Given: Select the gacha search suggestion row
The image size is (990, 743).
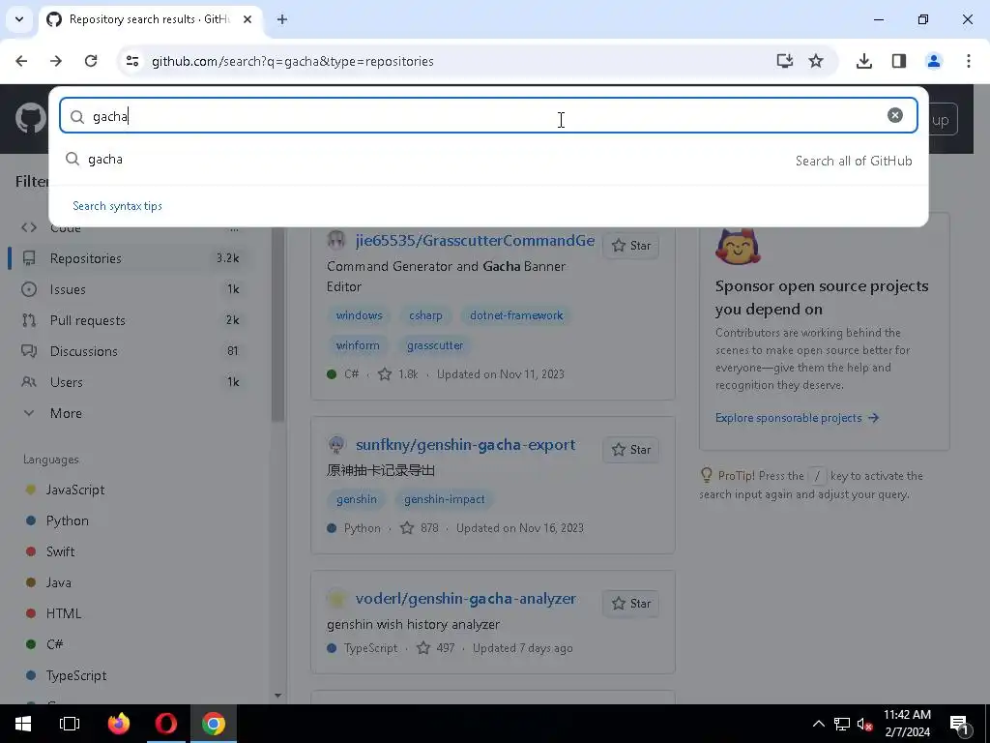Looking at the screenshot, I should coord(488,160).
